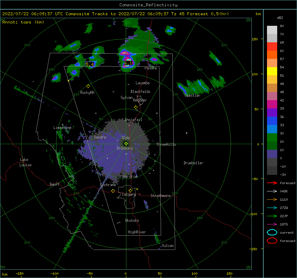Click the storm top label 6.1
Image resolution: width=297 pixels, height=278 pixels.
[x=128, y=63]
